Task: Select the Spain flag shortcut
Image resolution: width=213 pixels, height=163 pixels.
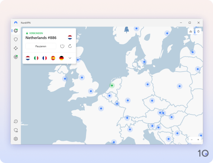Action: tap(53, 58)
